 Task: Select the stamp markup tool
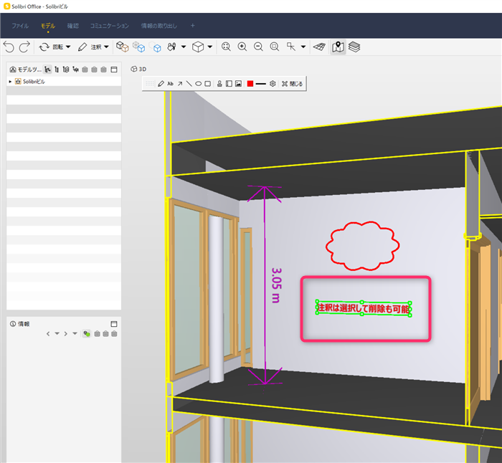[x=219, y=84]
